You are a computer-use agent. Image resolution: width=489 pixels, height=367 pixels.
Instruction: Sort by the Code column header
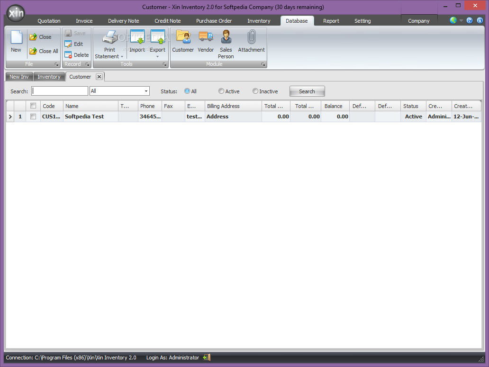tap(52, 106)
